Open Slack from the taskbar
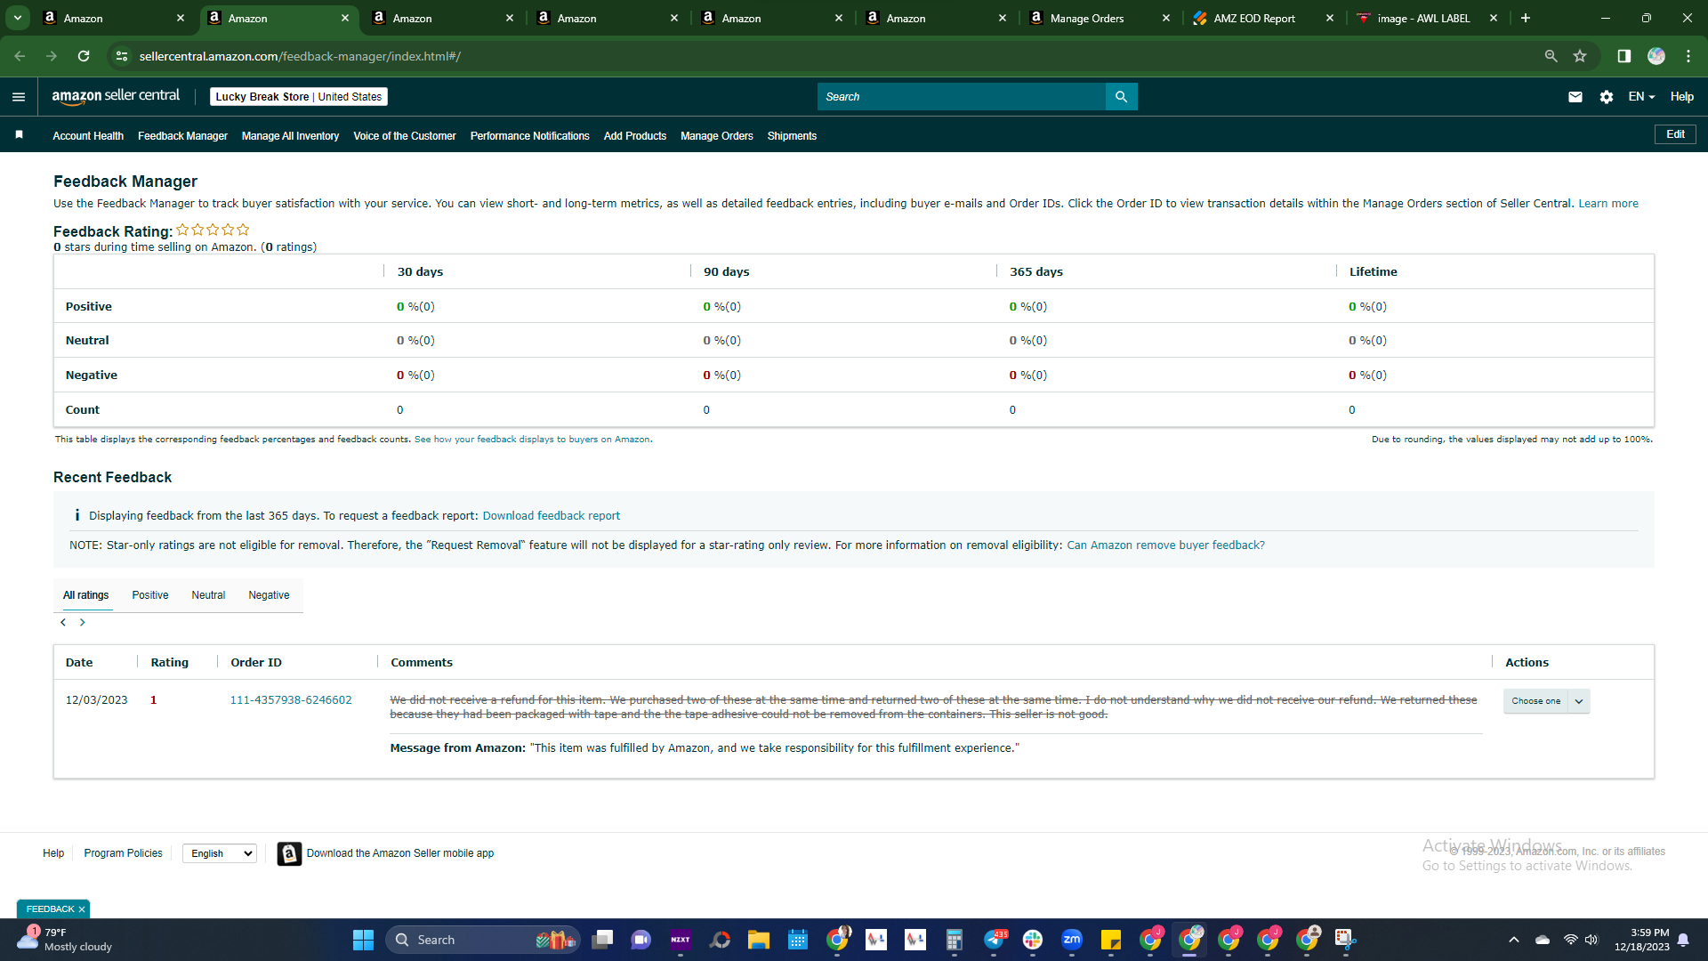Image resolution: width=1708 pixels, height=961 pixels. pyautogui.click(x=1033, y=940)
